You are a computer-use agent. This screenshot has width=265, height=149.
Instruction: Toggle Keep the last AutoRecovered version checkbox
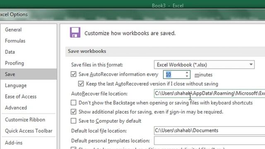click(81, 84)
